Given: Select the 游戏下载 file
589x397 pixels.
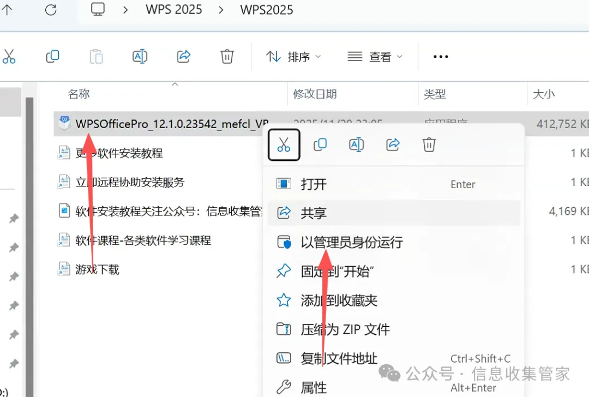Looking at the screenshot, I should (97, 269).
